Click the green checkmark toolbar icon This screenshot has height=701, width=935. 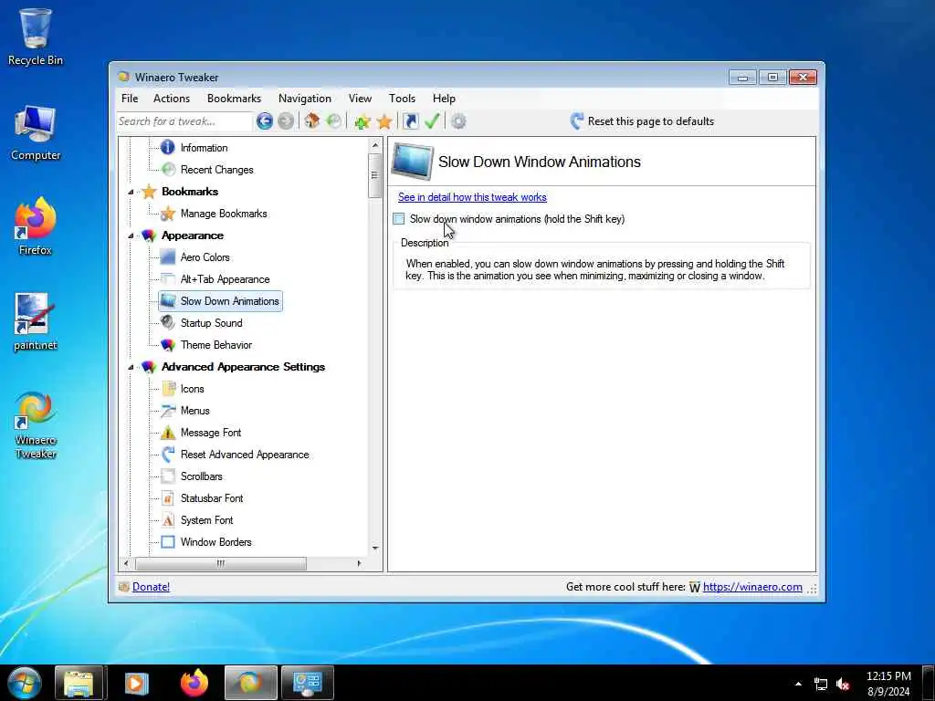tap(432, 121)
